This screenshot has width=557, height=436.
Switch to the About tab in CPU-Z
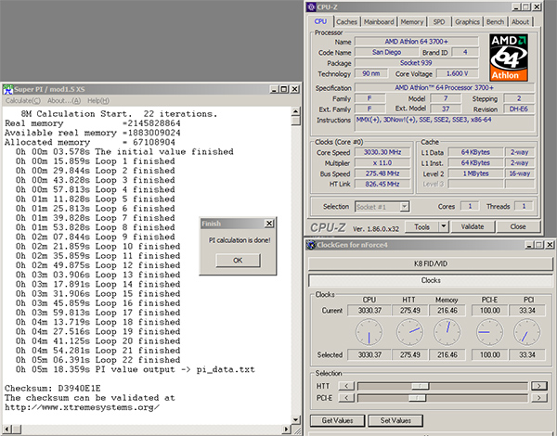(x=520, y=22)
